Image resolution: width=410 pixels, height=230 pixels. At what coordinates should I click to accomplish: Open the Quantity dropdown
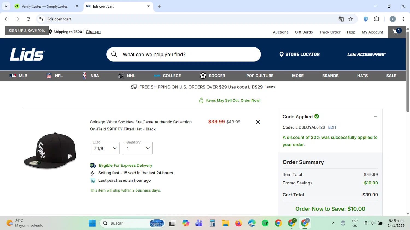pos(138,148)
